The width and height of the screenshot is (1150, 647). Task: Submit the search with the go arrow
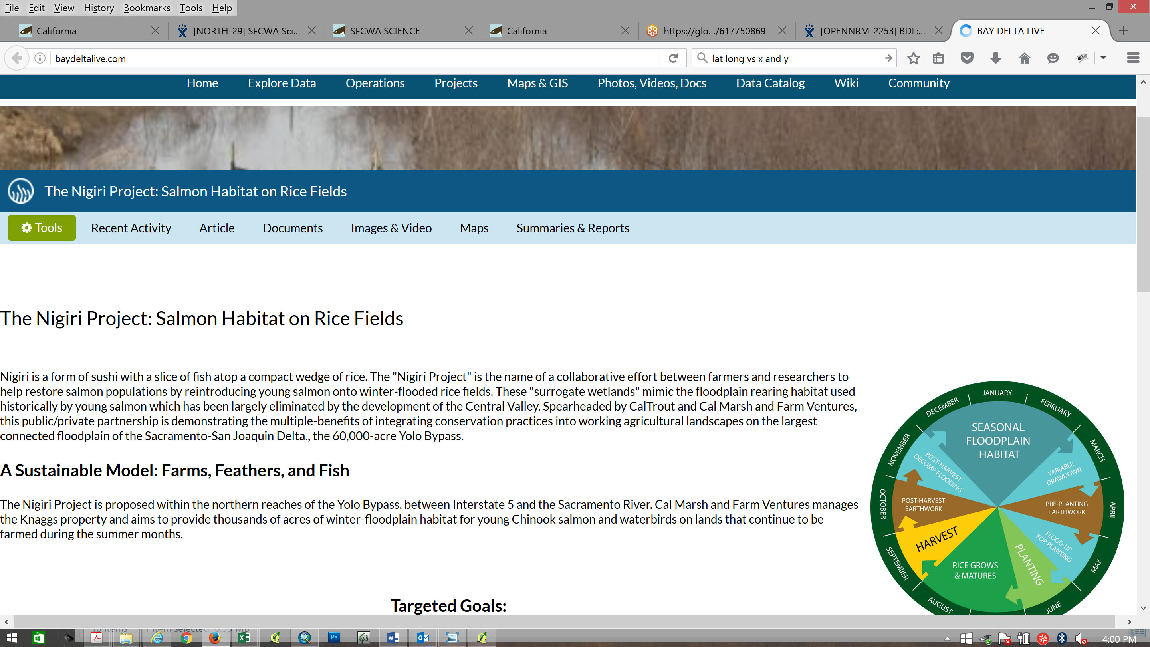pos(888,58)
